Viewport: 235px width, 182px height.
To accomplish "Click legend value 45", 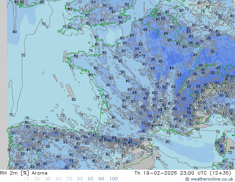I will point(48,179).
